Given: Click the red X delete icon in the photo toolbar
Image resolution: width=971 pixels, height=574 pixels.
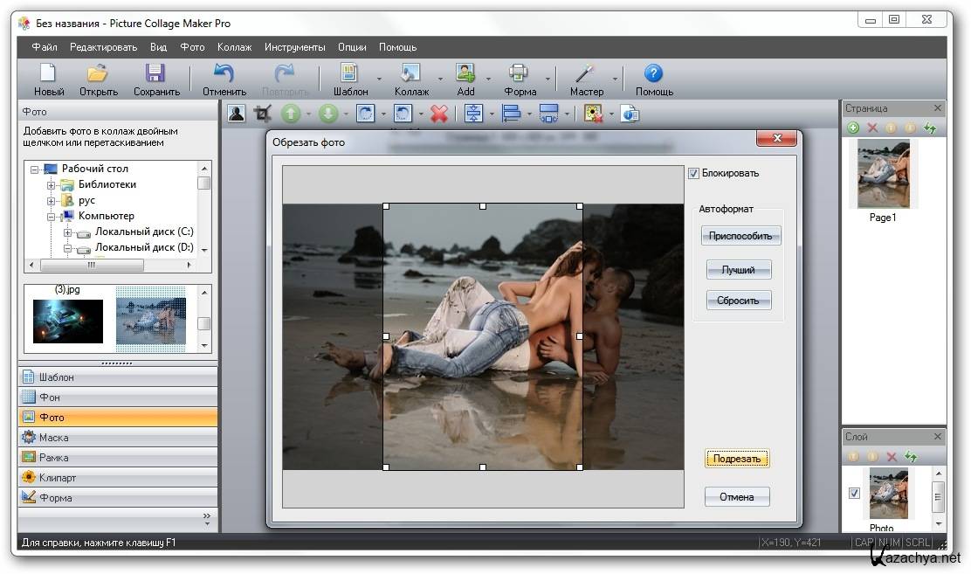Looking at the screenshot, I should click(439, 114).
